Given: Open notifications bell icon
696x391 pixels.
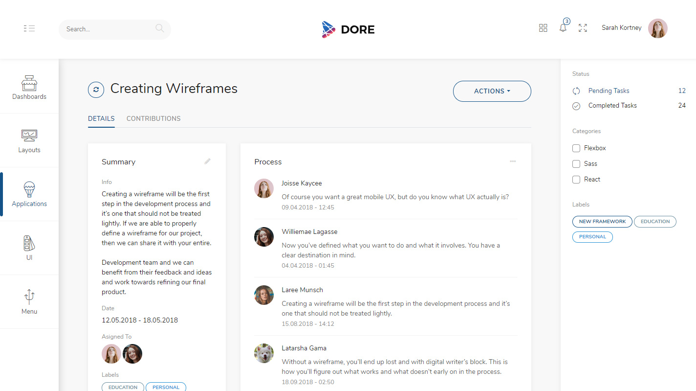Looking at the screenshot, I should point(563,28).
